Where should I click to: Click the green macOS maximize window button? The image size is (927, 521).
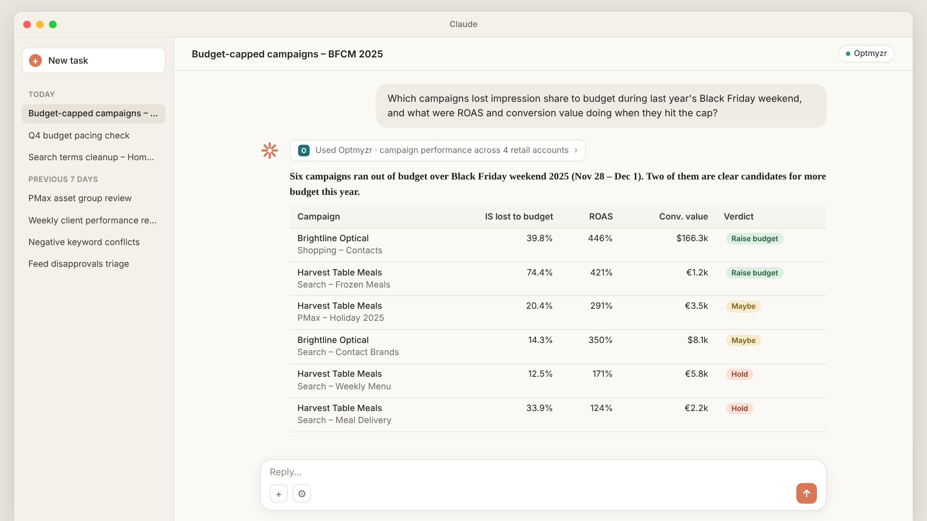53,25
